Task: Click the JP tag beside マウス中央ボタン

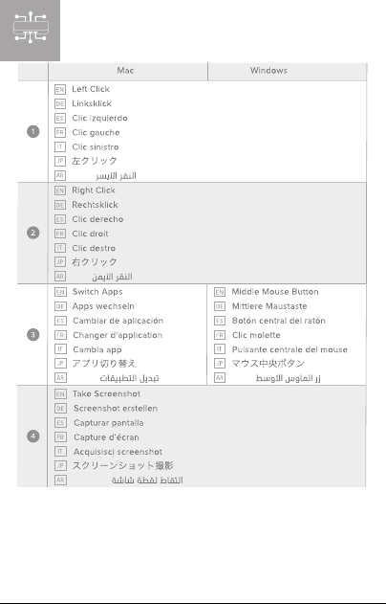Action: (x=220, y=363)
